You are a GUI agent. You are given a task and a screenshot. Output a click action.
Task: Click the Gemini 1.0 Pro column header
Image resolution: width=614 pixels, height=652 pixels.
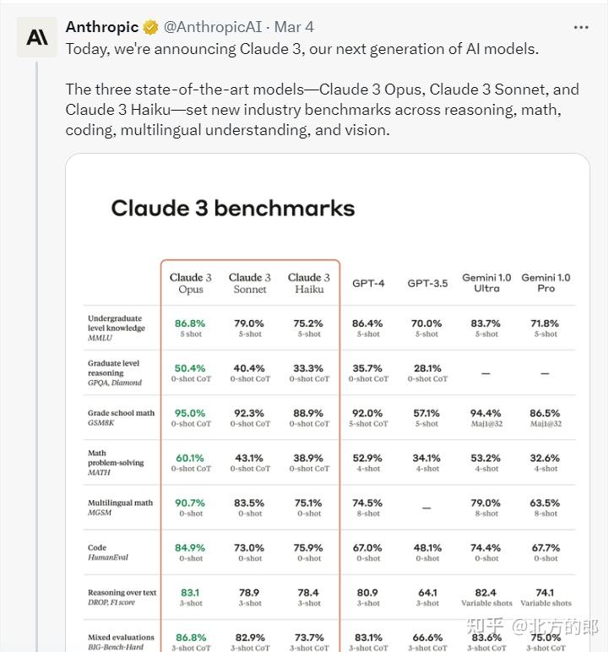pos(546,283)
